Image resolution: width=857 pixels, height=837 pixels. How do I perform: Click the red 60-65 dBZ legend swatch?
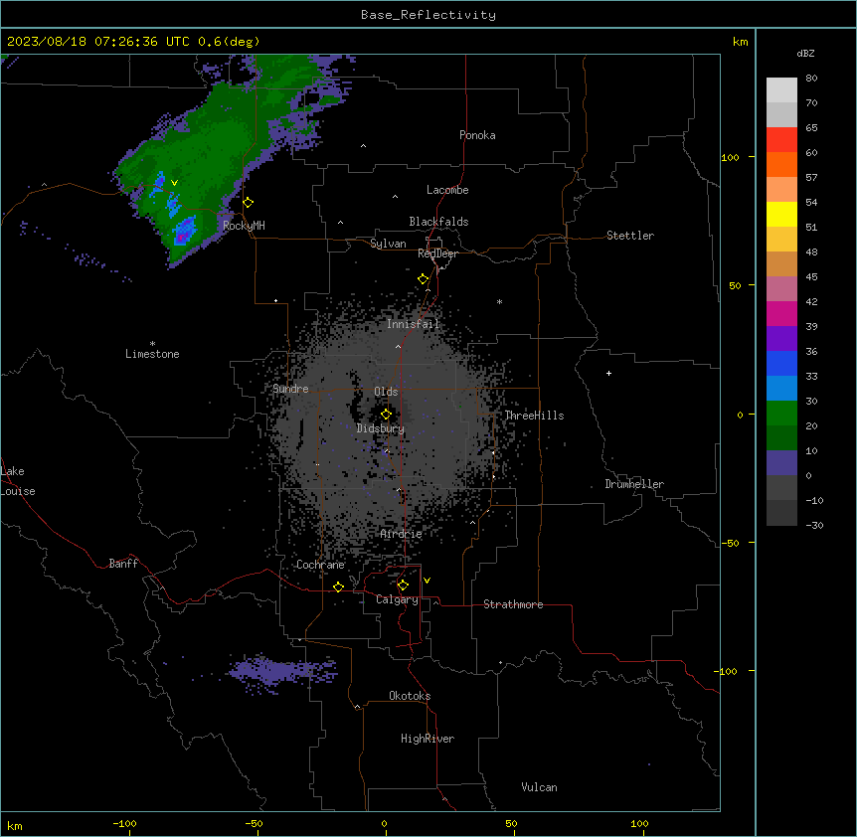pos(781,139)
